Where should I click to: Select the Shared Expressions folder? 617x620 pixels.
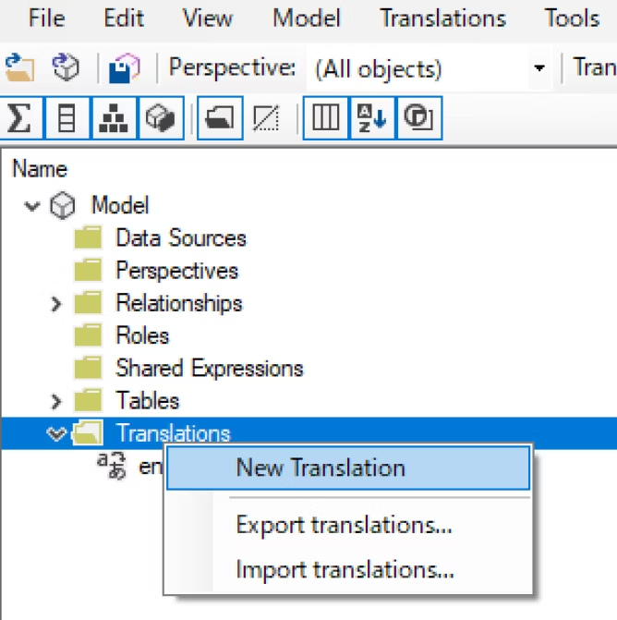(x=209, y=369)
